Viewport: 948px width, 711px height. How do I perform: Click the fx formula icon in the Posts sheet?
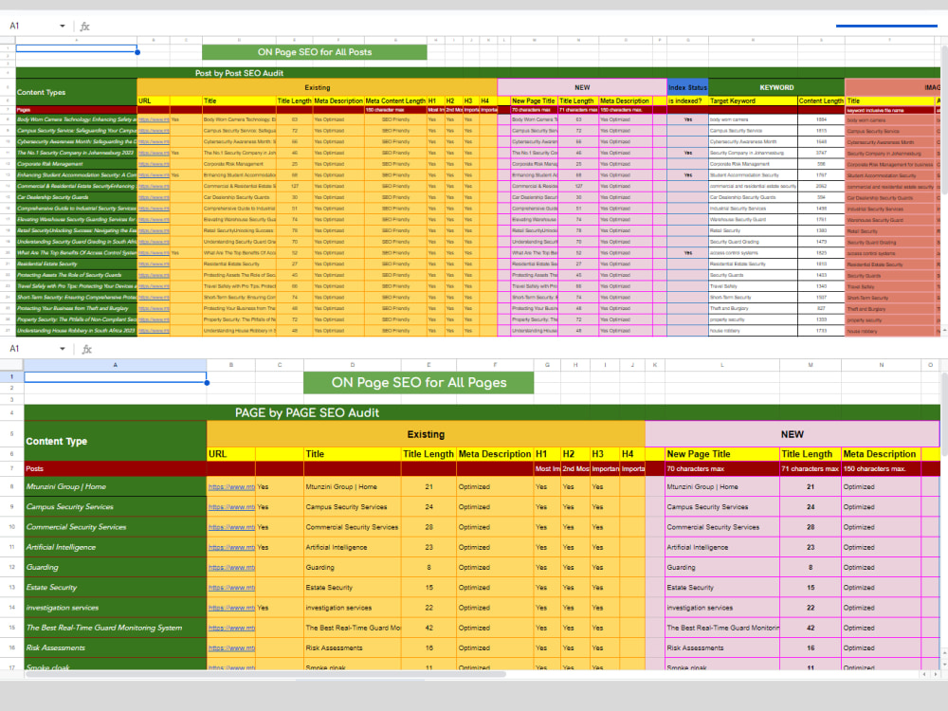(x=84, y=27)
